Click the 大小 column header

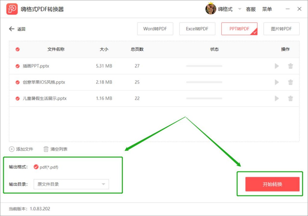(104, 49)
